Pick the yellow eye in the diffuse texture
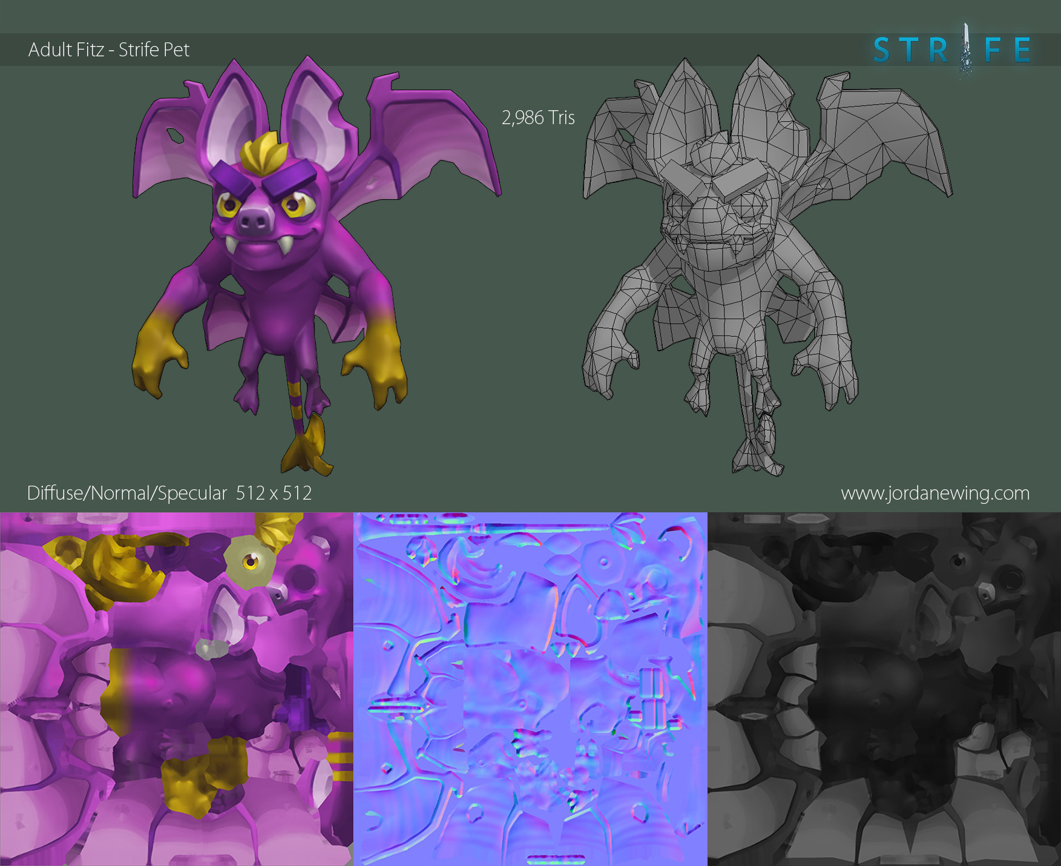Screen dimensions: 1061x866 [x=250, y=562]
